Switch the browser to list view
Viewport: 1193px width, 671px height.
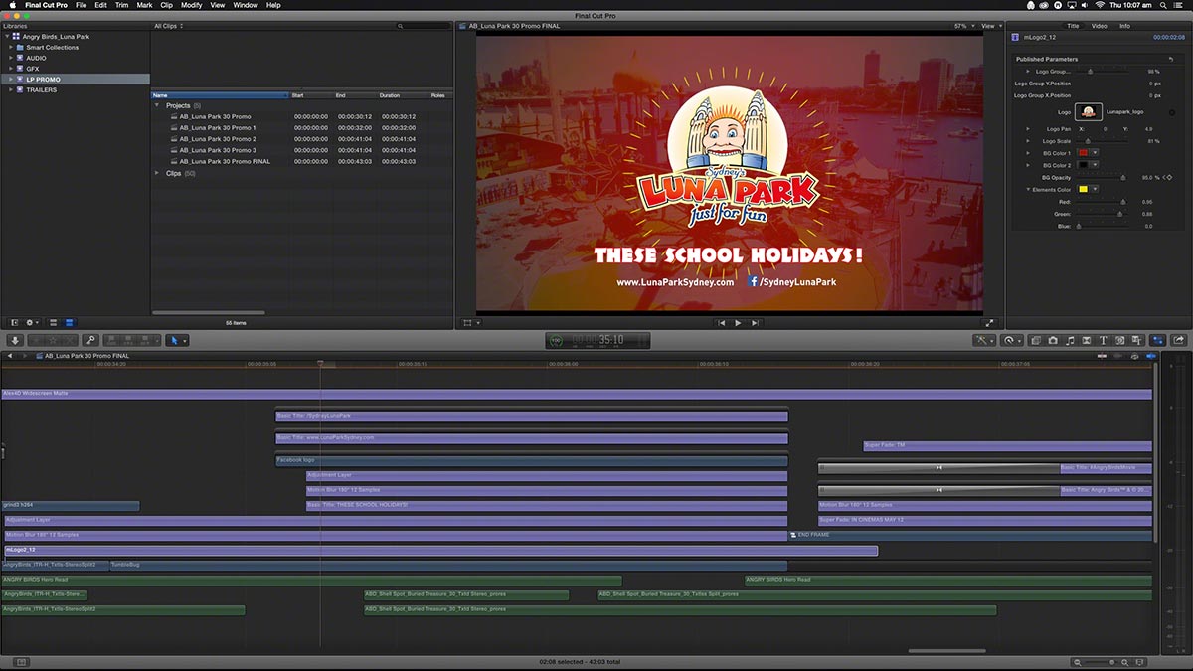pyautogui.click(x=69, y=322)
